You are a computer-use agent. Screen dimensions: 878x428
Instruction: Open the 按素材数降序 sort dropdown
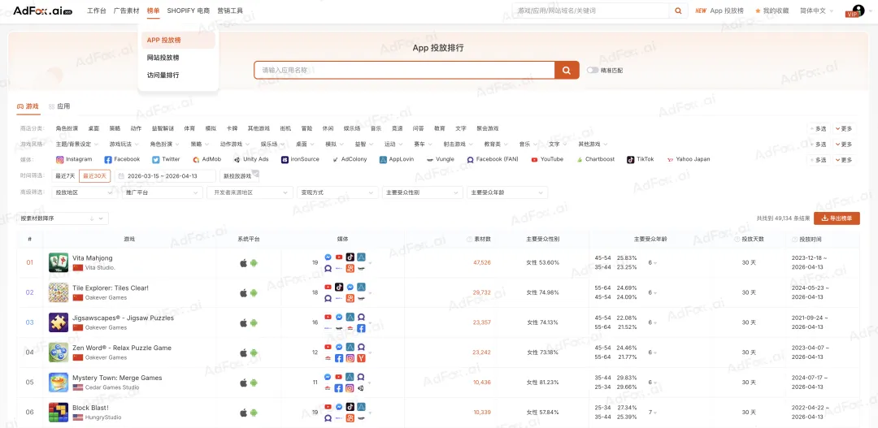pos(63,218)
